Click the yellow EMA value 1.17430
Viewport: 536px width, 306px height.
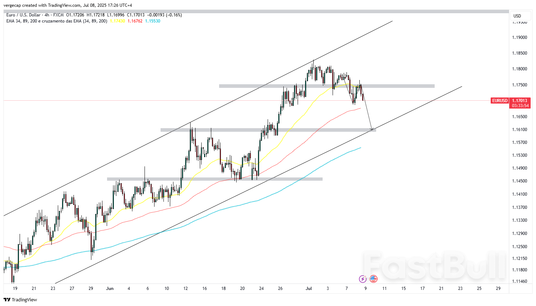coord(117,21)
